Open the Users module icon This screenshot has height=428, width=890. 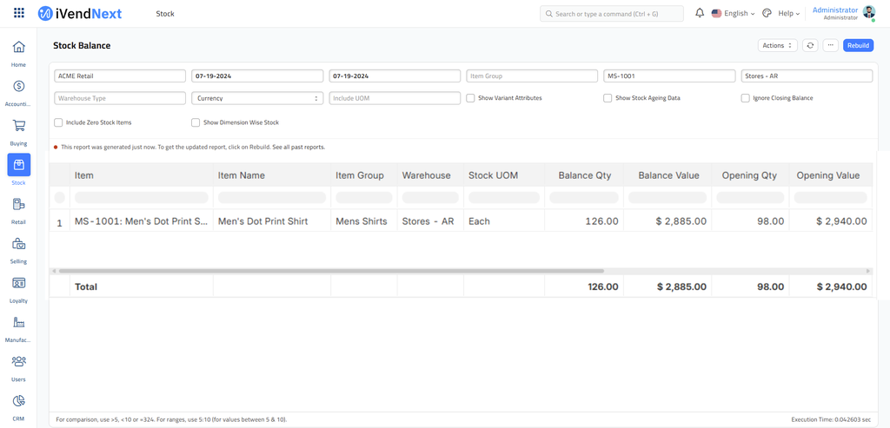pyautogui.click(x=18, y=361)
